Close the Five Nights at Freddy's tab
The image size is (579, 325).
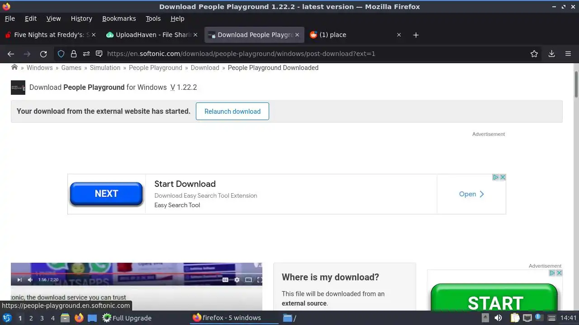(94, 35)
